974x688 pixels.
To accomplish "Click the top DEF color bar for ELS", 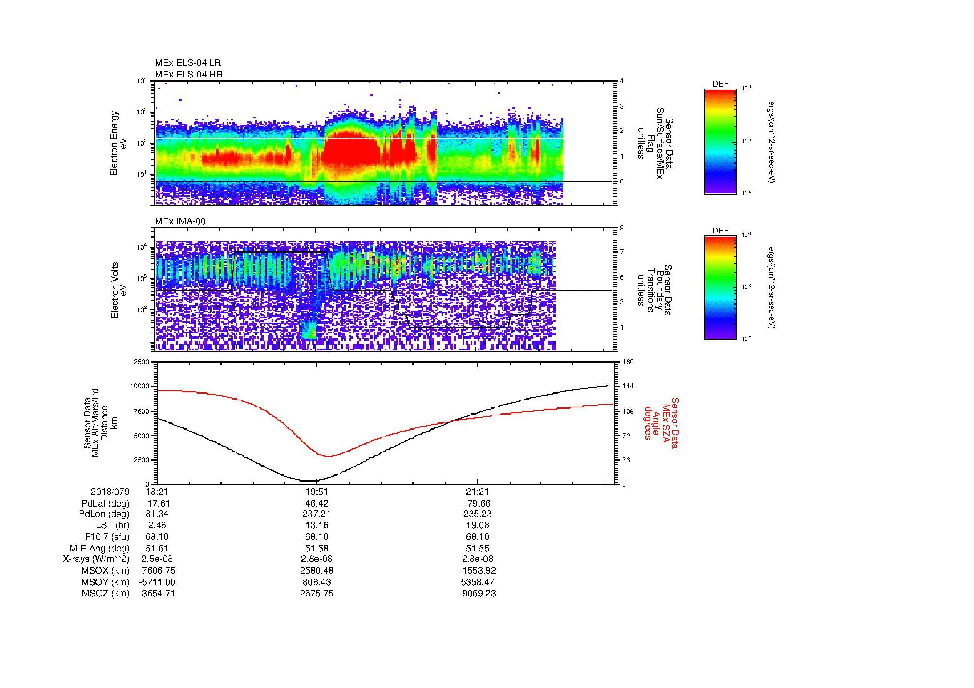I will point(720,141).
